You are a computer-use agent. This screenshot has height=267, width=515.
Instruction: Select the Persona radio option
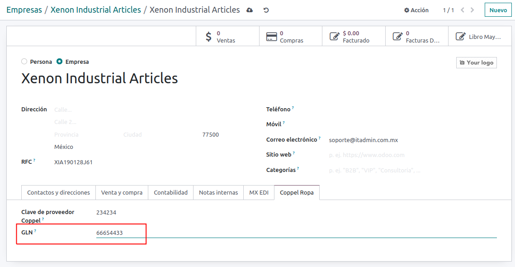click(x=24, y=62)
